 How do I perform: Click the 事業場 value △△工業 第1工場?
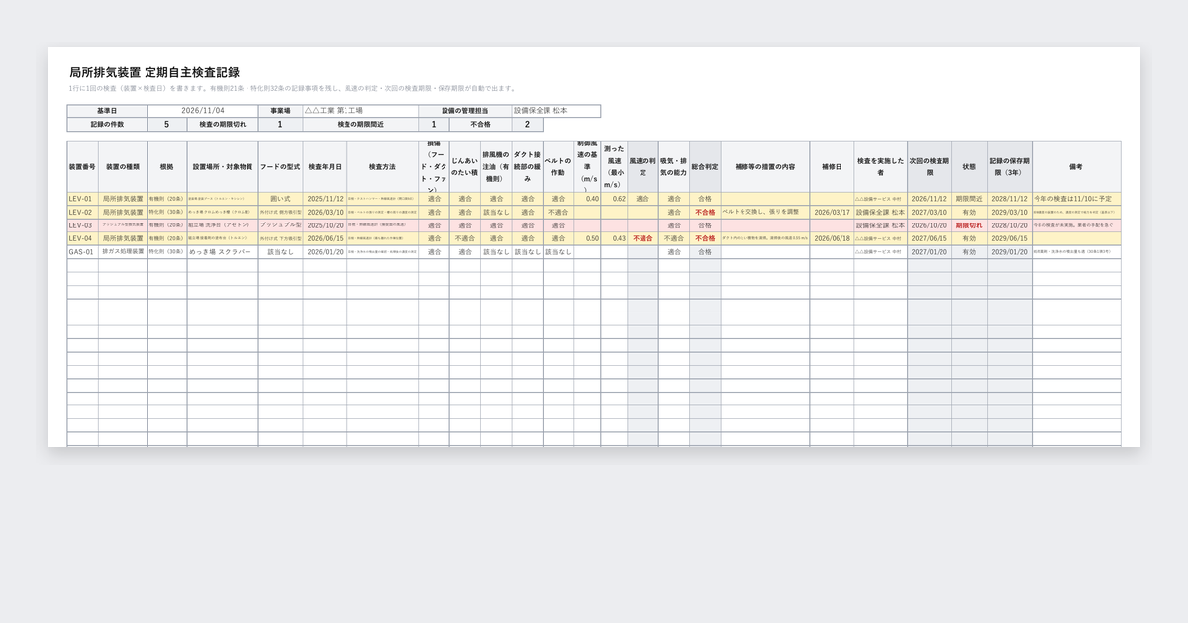pos(360,111)
